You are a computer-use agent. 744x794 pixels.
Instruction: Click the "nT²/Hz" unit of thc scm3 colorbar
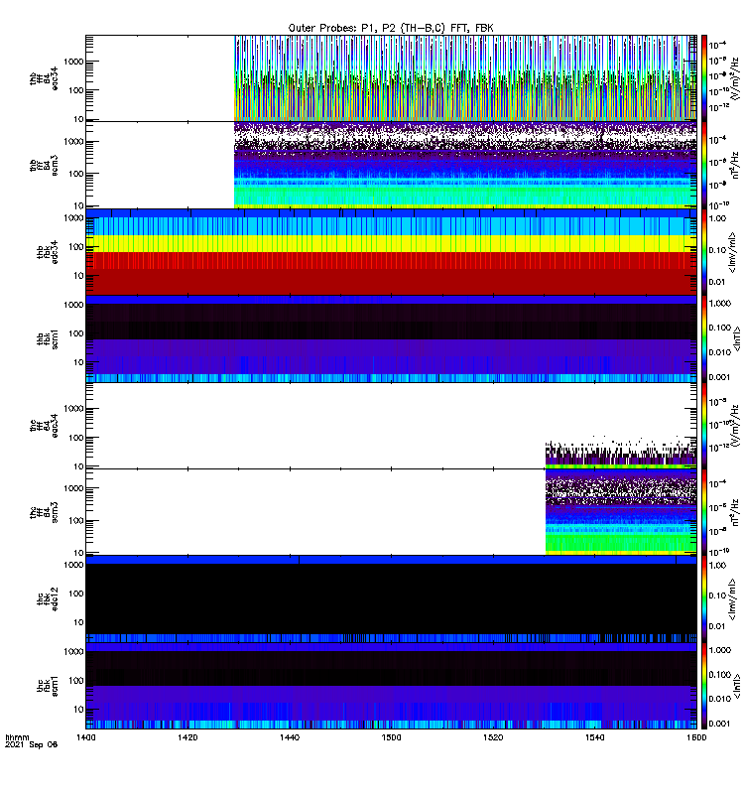tap(736, 512)
